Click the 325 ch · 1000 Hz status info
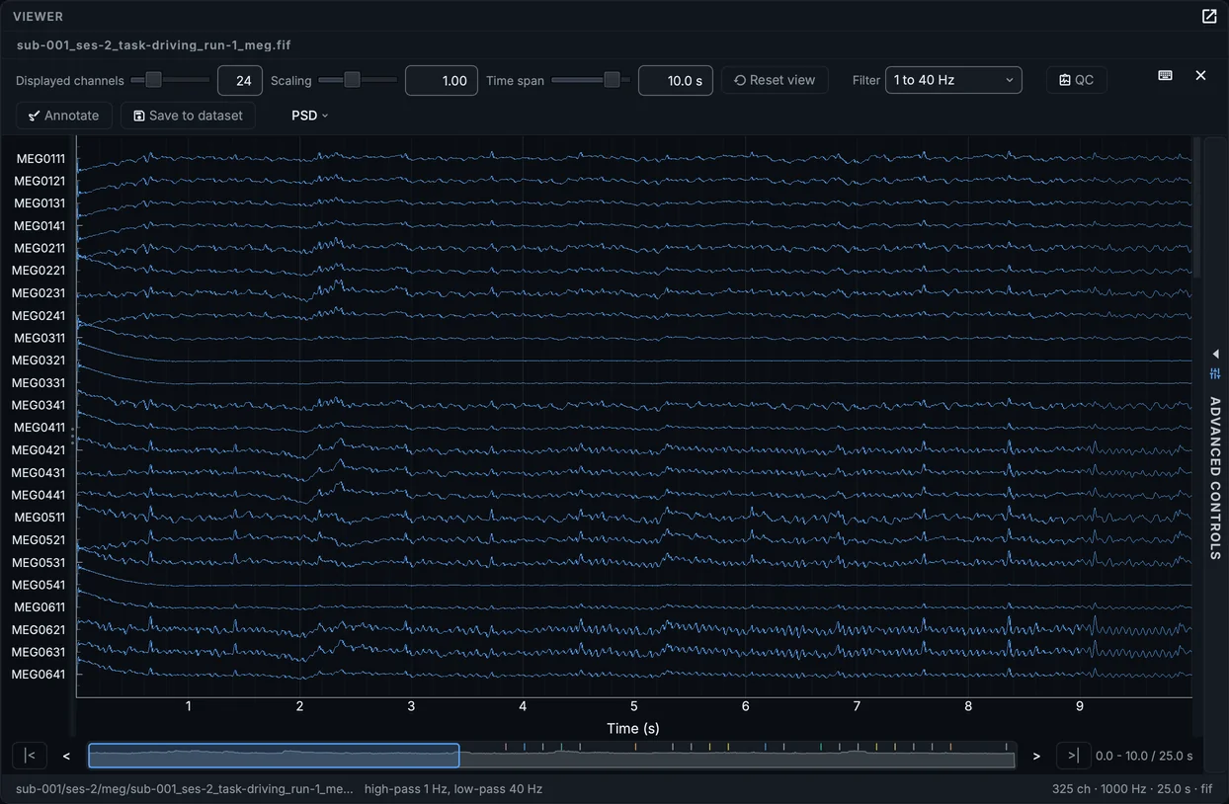This screenshot has width=1229, height=804. 1132,789
